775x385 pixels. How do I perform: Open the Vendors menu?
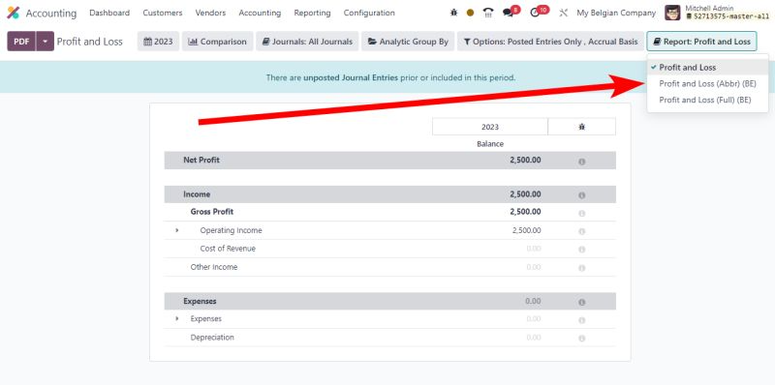click(x=210, y=13)
